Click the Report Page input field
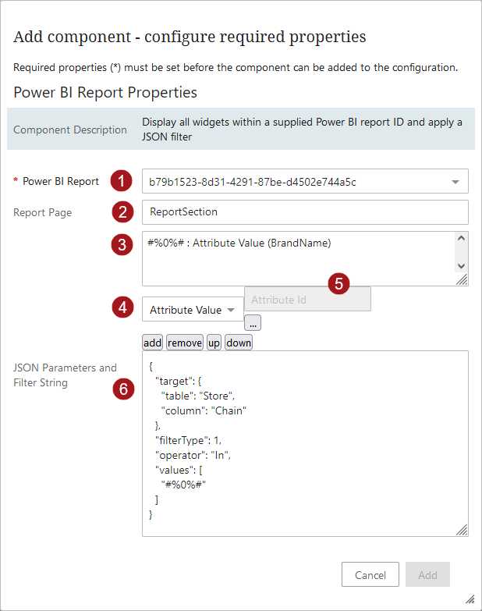 click(x=305, y=212)
